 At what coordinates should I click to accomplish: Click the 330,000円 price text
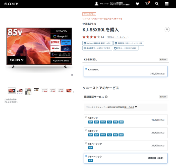[157, 74]
